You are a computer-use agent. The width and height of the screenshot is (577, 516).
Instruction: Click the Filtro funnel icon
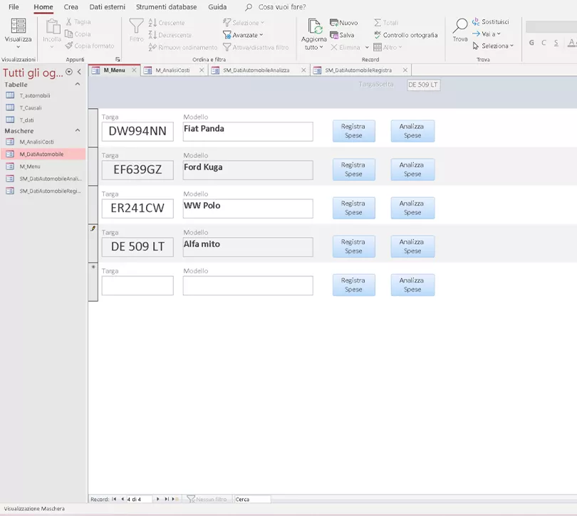[x=136, y=26]
